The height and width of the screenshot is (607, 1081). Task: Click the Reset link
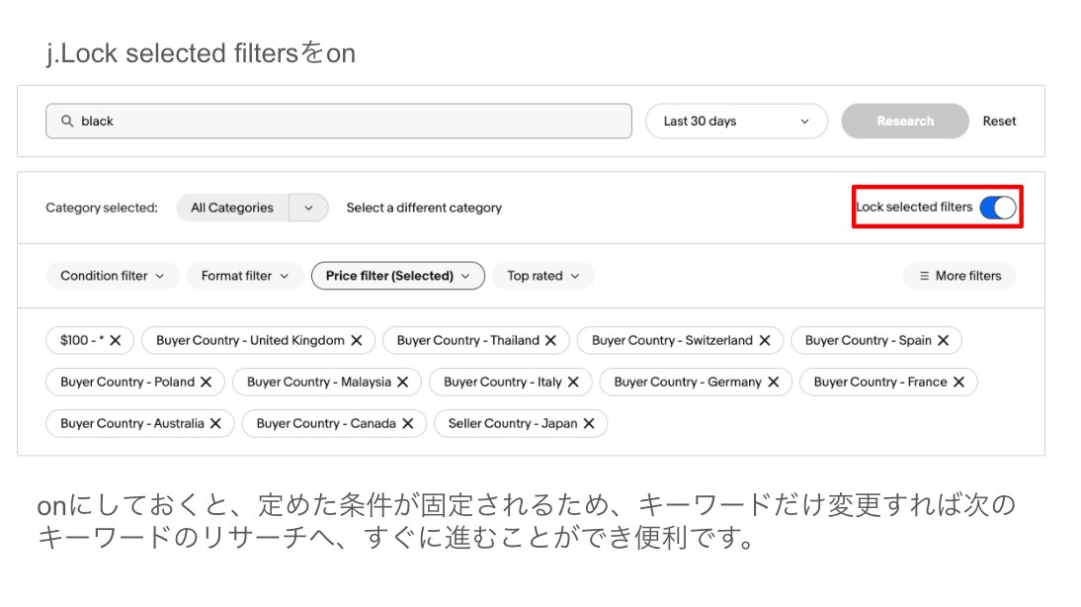pyautogui.click(x=999, y=121)
